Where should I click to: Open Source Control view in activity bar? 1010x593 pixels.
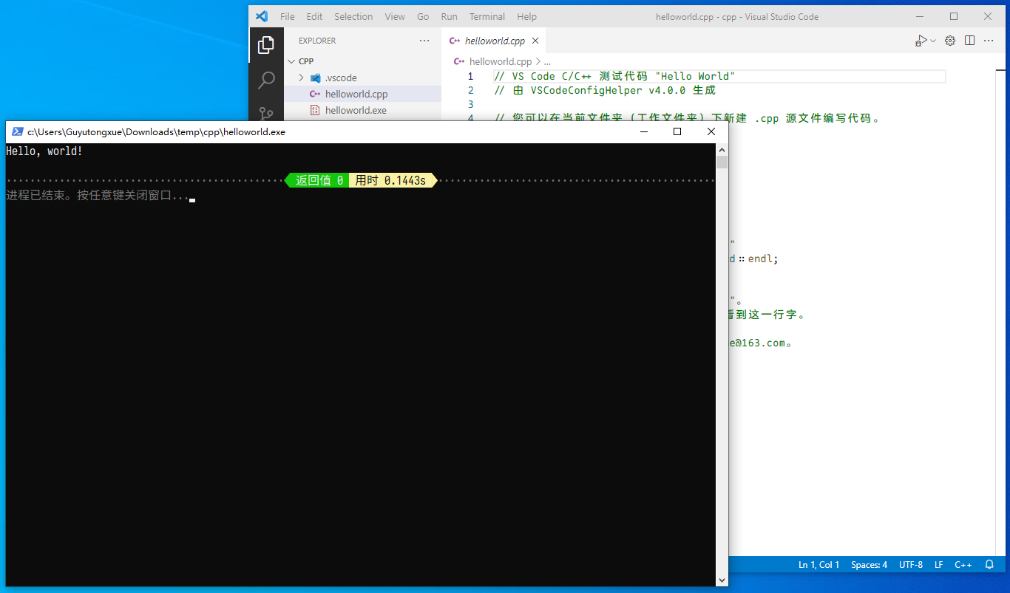click(266, 113)
